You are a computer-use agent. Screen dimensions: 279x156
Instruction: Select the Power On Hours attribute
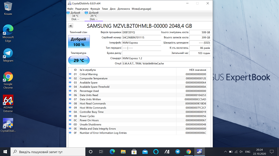click(138, 120)
